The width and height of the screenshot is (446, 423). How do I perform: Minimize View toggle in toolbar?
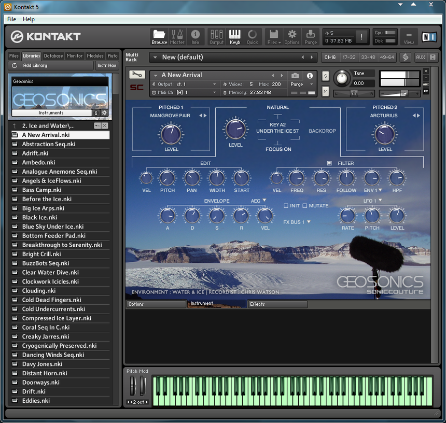[409, 37]
